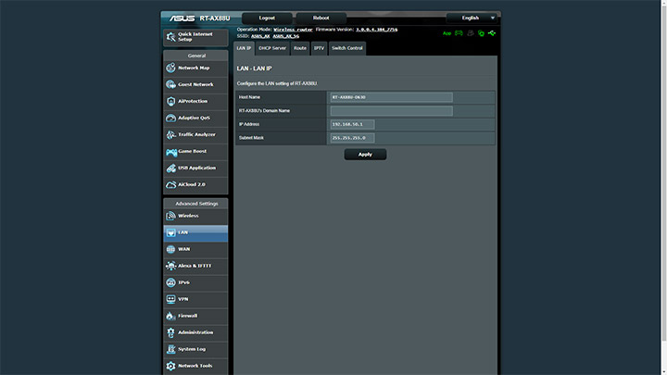Click the IPv6 icon
The height and width of the screenshot is (375, 667).
(x=171, y=282)
